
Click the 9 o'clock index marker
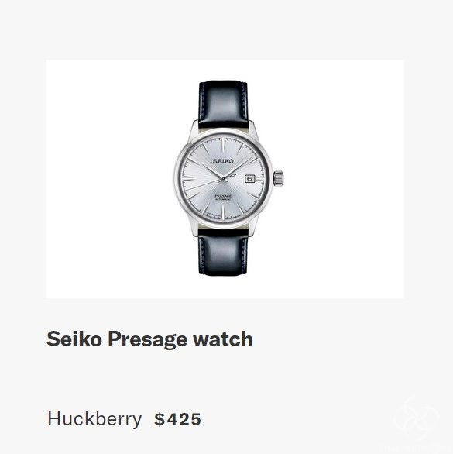click(x=190, y=179)
